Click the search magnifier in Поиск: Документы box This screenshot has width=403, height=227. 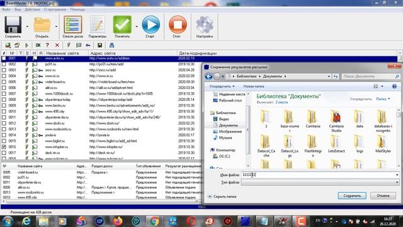[x=397, y=76]
